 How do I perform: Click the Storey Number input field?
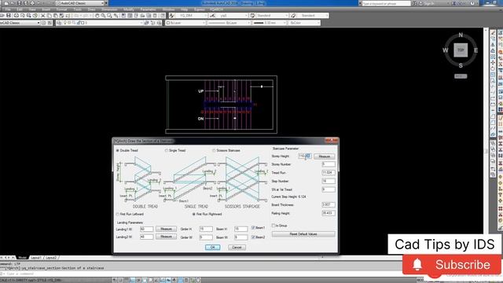329,164
